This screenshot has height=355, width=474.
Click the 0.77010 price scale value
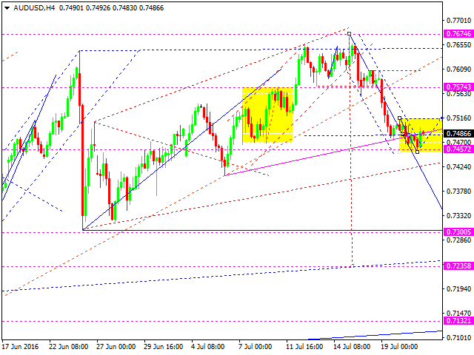tap(459, 21)
